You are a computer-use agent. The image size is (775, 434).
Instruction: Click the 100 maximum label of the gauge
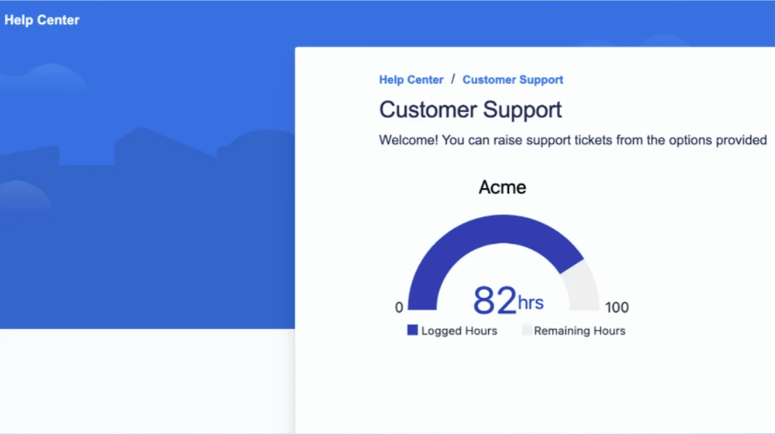tap(617, 308)
